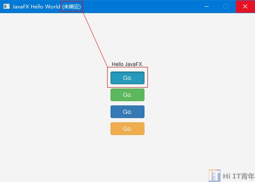Click the JavaFX window icon in title bar
This screenshot has width=255, height=182.
coord(6,6)
